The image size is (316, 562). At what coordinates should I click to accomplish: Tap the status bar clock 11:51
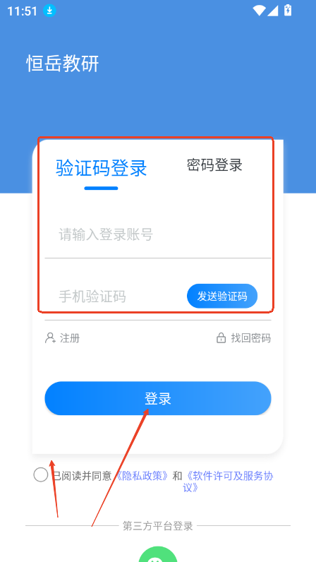pyautogui.click(x=22, y=11)
